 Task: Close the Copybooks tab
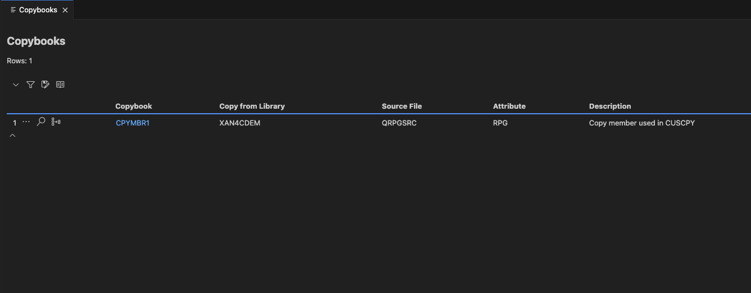tap(65, 10)
